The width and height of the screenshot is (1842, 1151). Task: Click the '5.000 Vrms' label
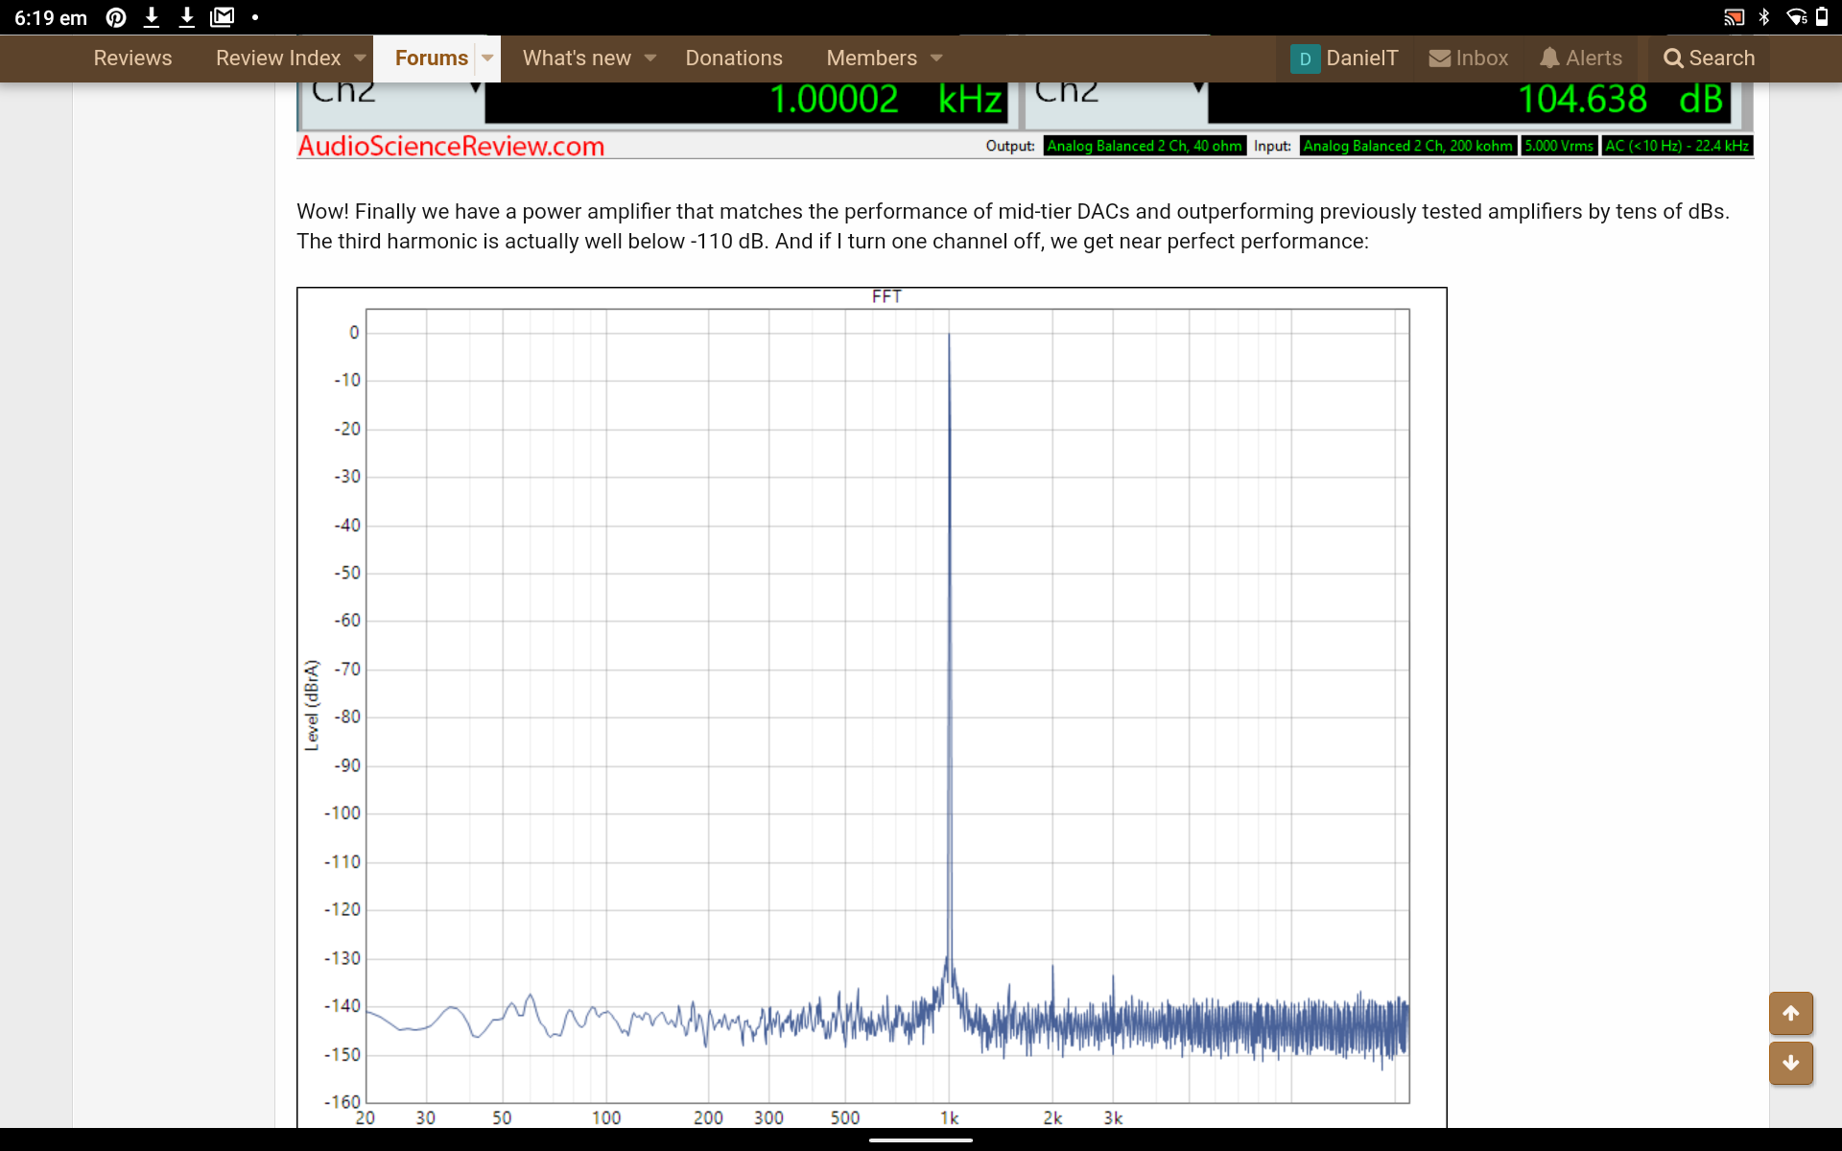point(1559,146)
